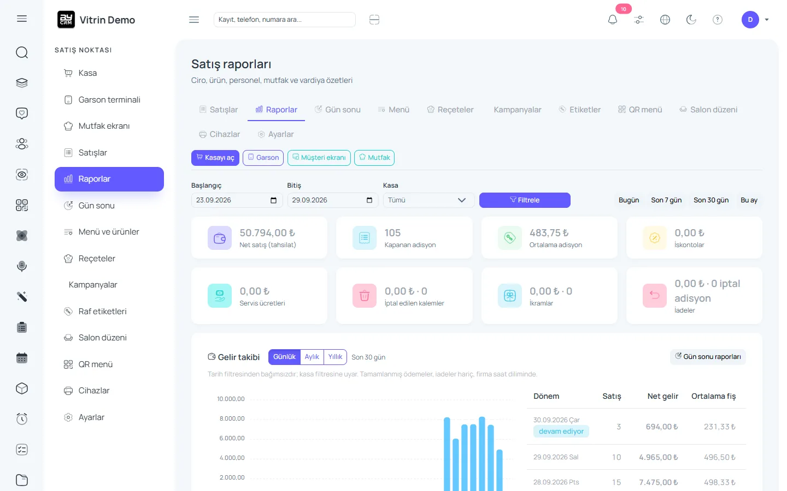Click the search magnifier in left rail
This screenshot has width=787, height=491.
pos(22,52)
